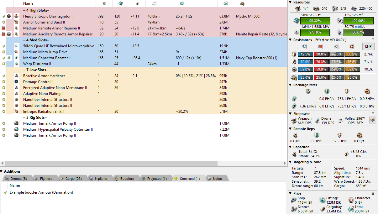Image resolution: width=378 pixels, height=214 pixels.
Task: Toggle Heavy Entropic Disintegrator II active state
Action: point(3,16)
